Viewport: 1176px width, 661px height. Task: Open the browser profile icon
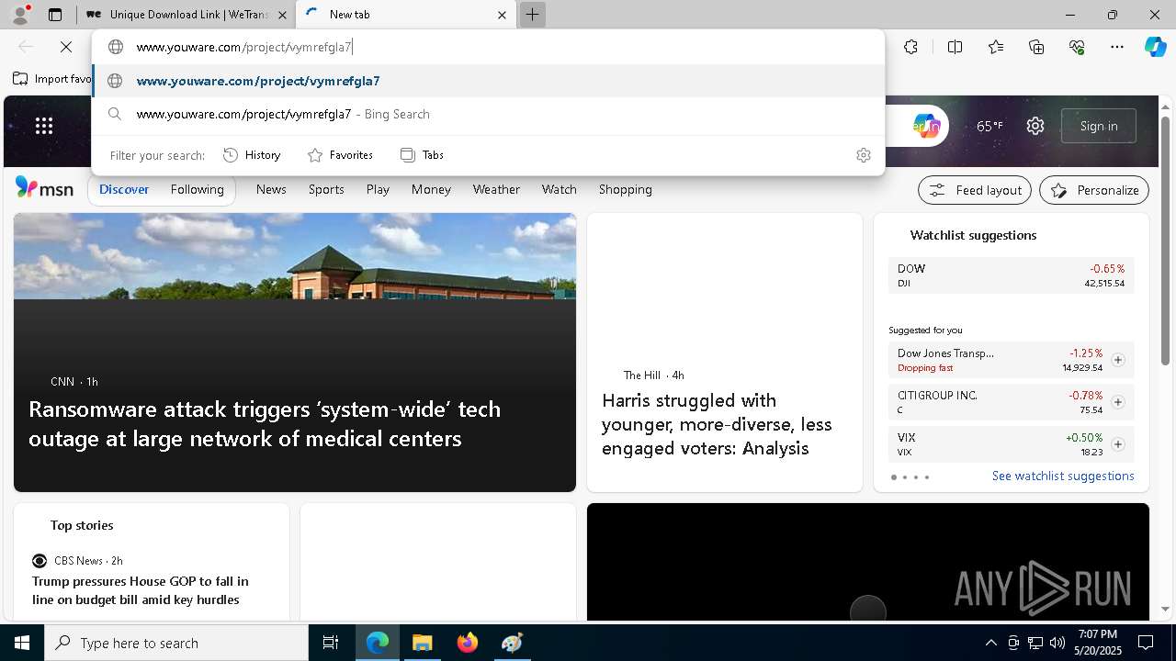[x=19, y=15]
